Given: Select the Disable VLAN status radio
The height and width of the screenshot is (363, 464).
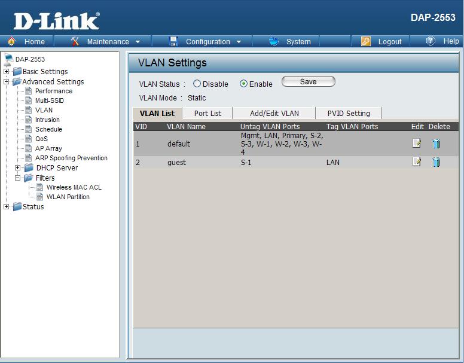Looking at the screenshot, I should (x=197, y=84).
